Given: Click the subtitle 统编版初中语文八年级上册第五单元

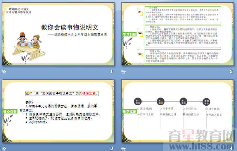Looking at the screenshot, I should (78, 34).
